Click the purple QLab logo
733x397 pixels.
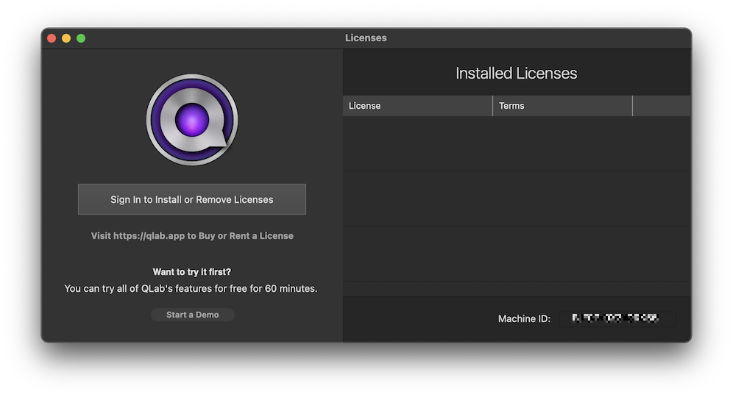(x=192, y=120)
